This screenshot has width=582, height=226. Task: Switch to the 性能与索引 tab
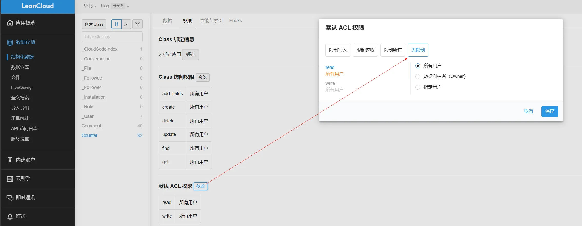pos(211,21)
